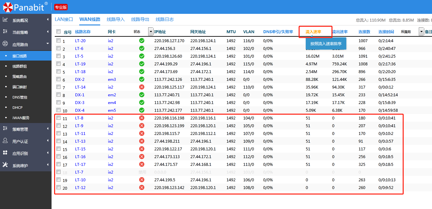Click the 应用识别 grid icon
Screen dimensions: 432x209
pyautogui.click(x=5, y=153)
